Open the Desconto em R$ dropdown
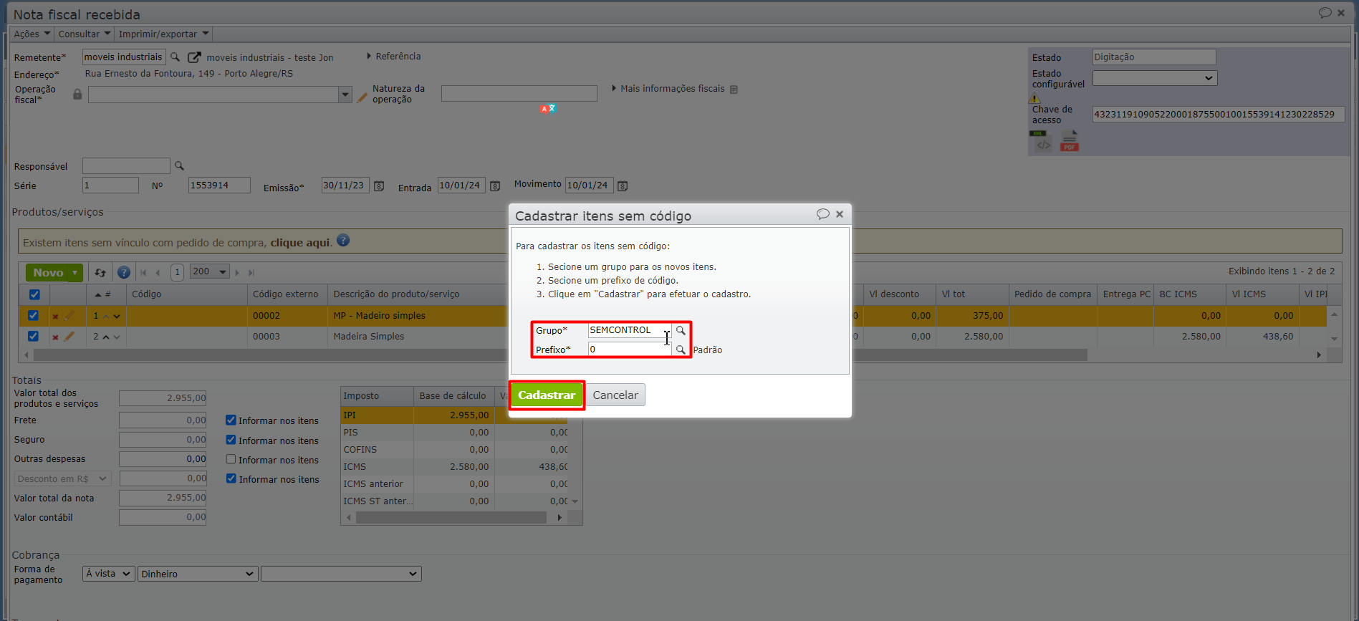 pos(62,478)
